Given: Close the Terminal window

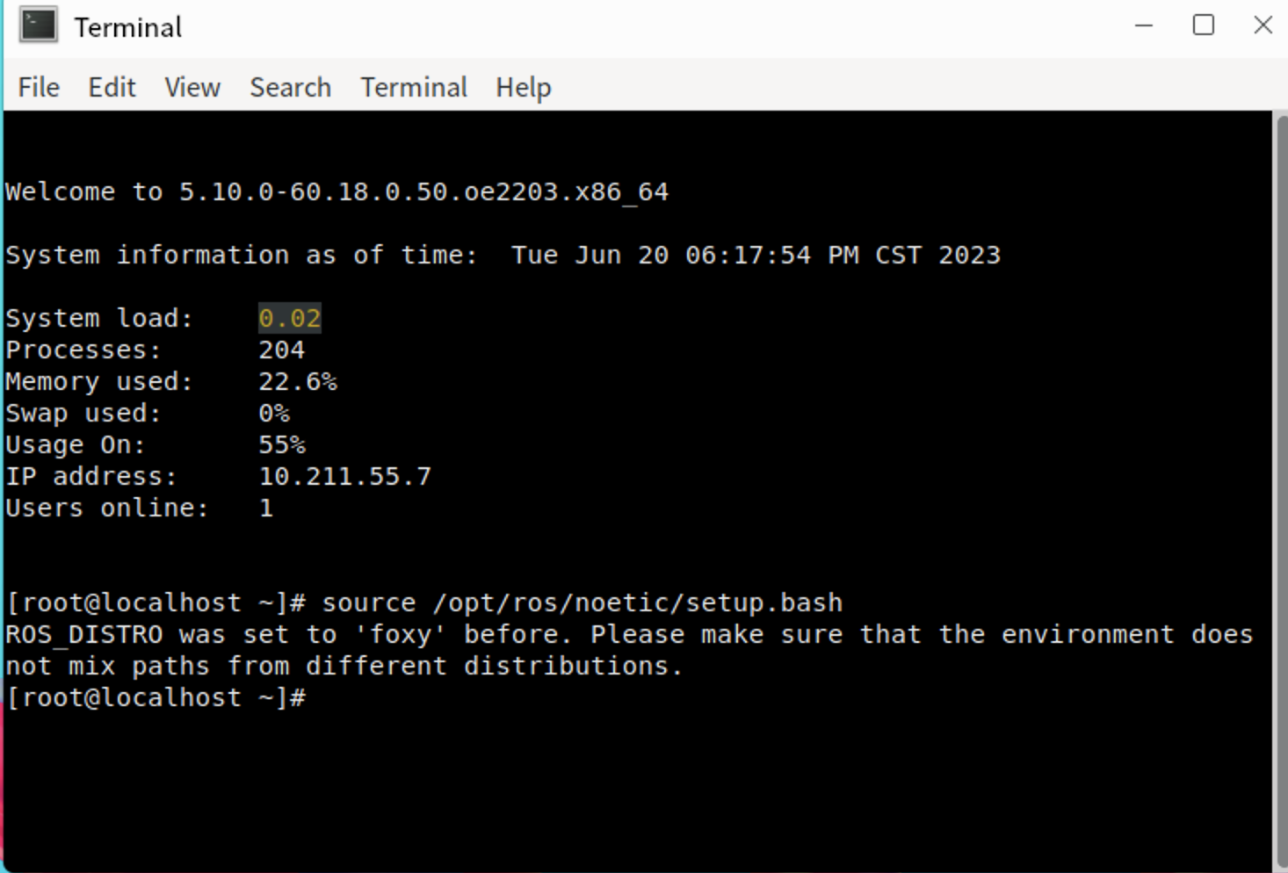Looking at the screenshot, I should pos(1263,25).
